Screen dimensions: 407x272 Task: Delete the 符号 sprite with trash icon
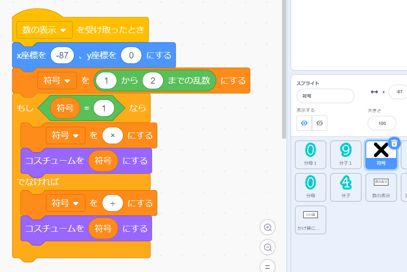394,143
